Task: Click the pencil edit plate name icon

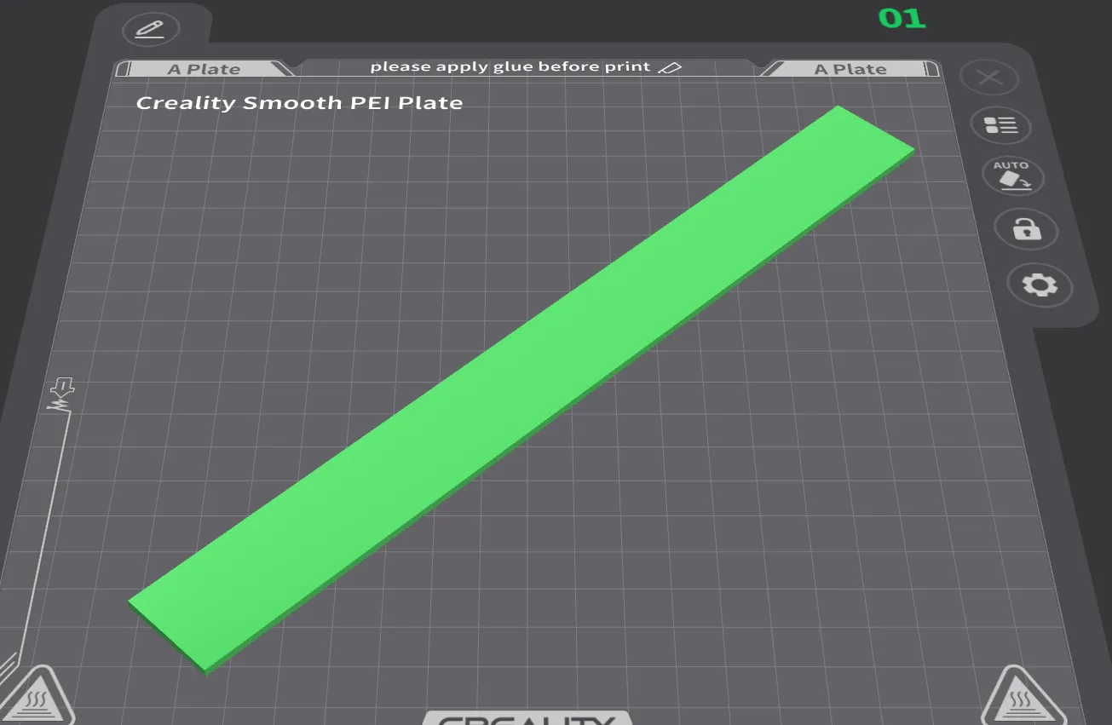Action: pos(151,30)
